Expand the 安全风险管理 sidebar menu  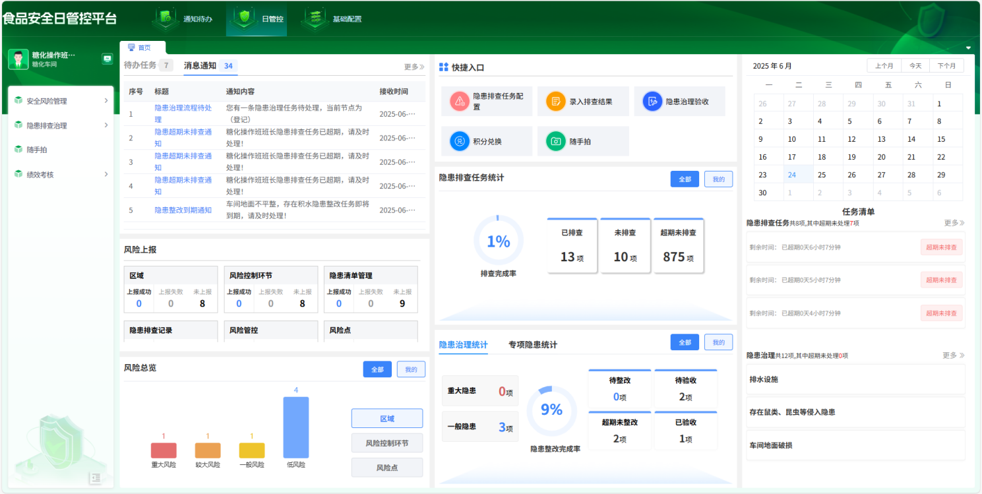[x=60, y=100]
